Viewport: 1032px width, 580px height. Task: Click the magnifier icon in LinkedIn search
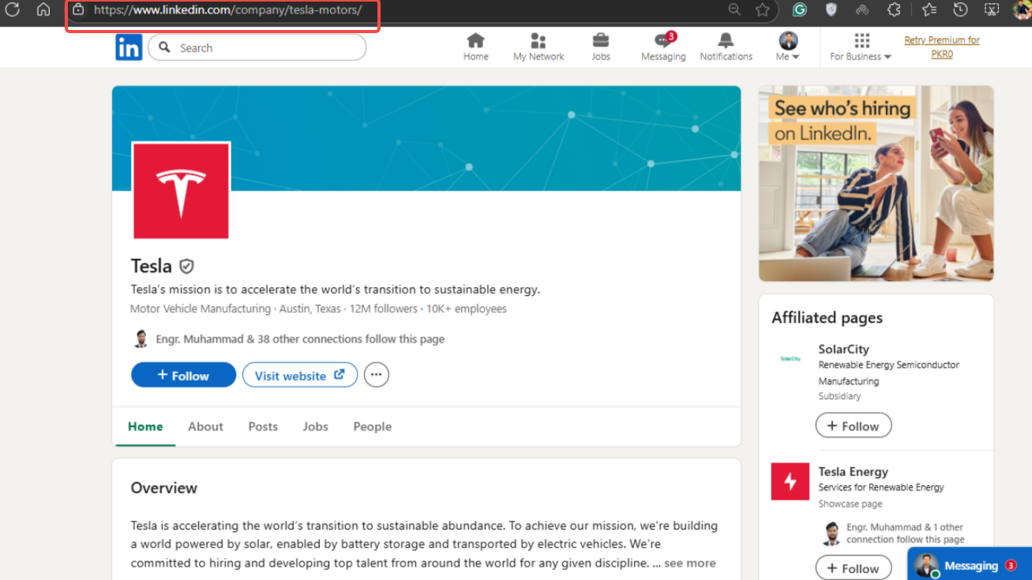[x=164, y=47]
